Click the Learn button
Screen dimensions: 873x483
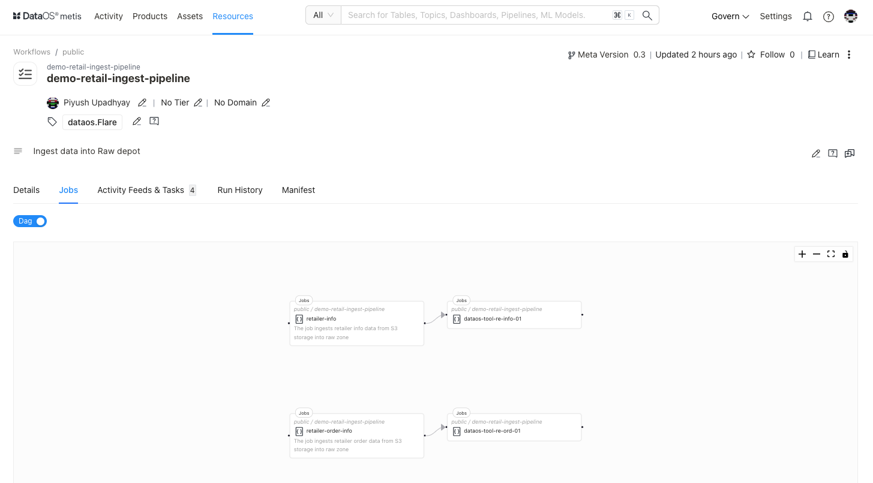tap(823, 55)
